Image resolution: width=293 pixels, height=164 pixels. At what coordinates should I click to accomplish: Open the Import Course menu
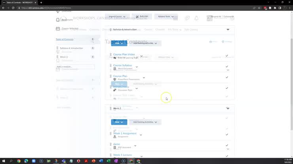[x=117, y=17]
